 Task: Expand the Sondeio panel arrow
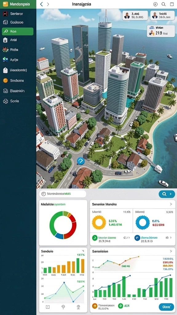click(83, 251)
